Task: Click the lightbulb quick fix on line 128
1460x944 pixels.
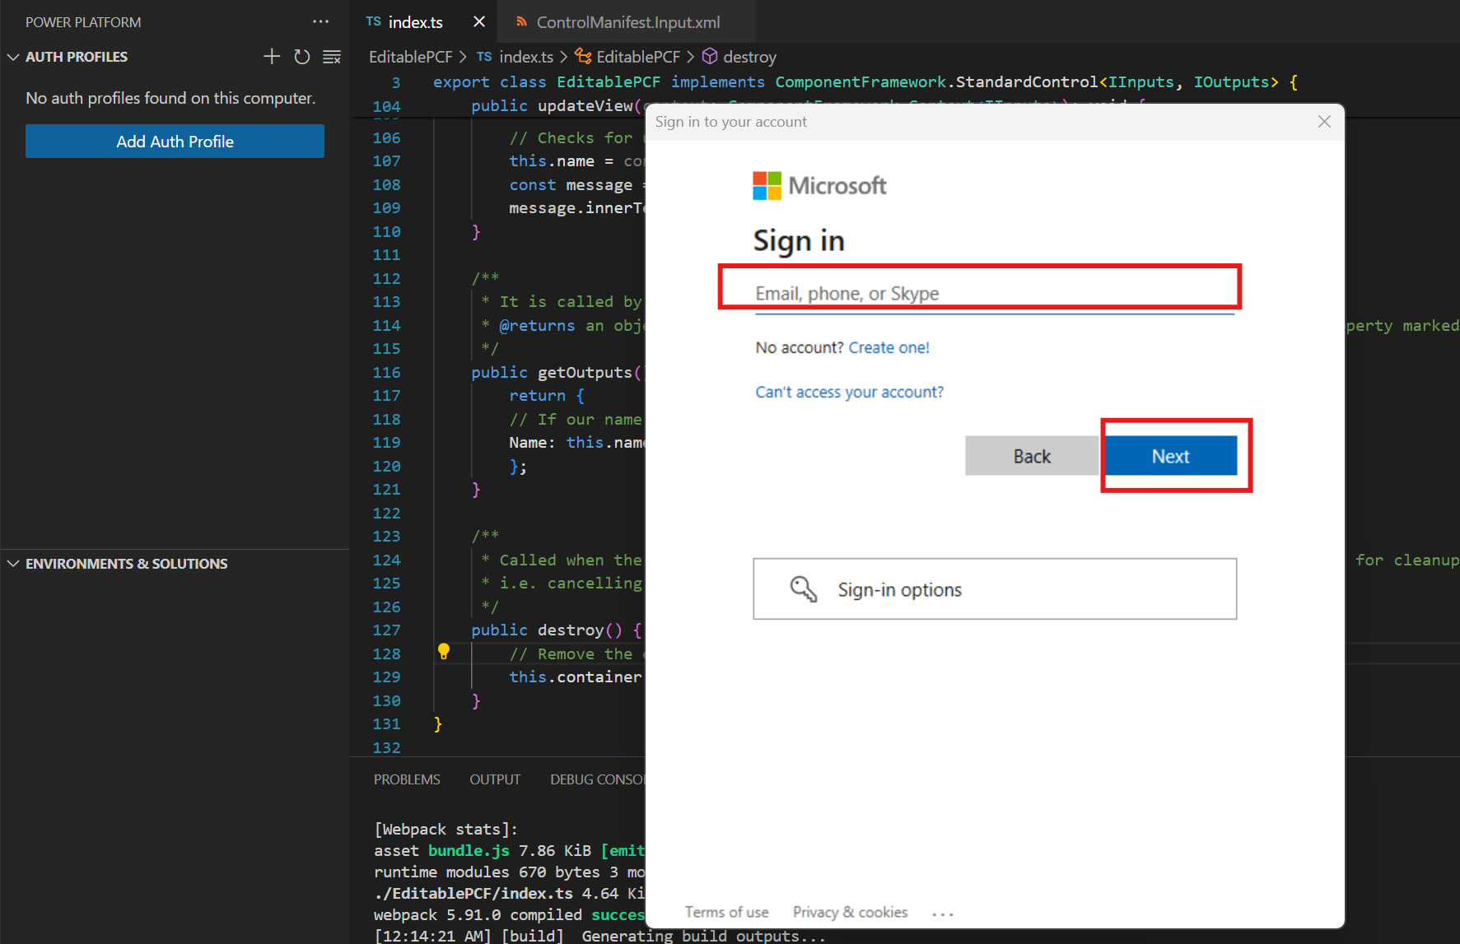Action: point(445,653)
